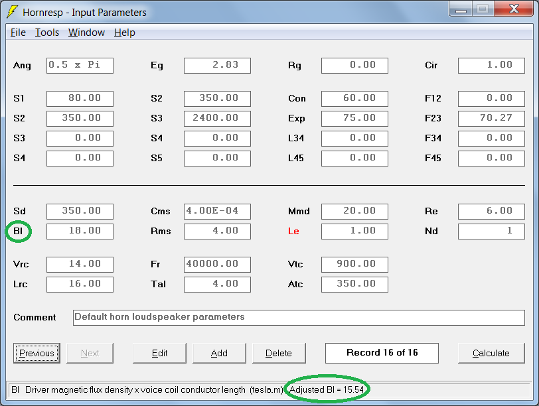The image size is (539, 406).
Task: Click the Eg field with 2.83
Action: pos(217,66)
